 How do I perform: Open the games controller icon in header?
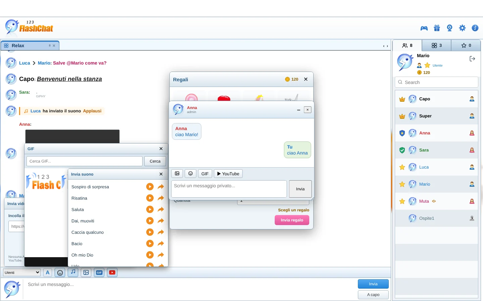[424, 28]
